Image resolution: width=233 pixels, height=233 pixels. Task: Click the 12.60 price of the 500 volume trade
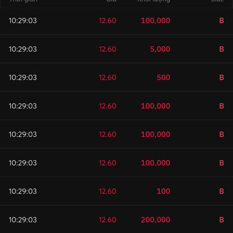[108, 78]
